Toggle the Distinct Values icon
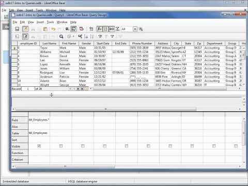The height and width of the screenshot is (186, 248). [x=117, y=29]
